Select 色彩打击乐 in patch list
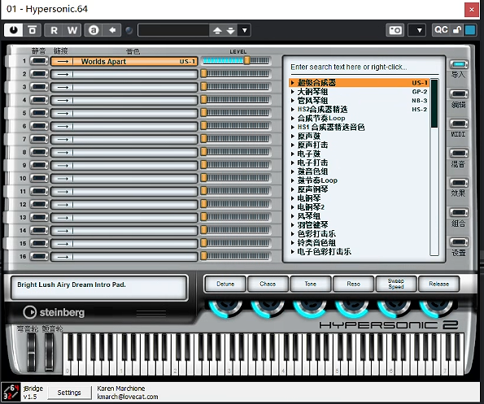484x404 pixels. tap(316, 234)
